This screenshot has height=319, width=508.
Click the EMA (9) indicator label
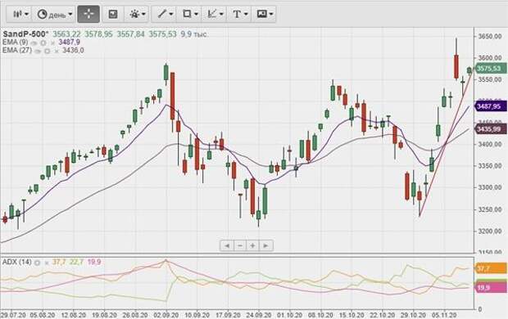(15, 43)
